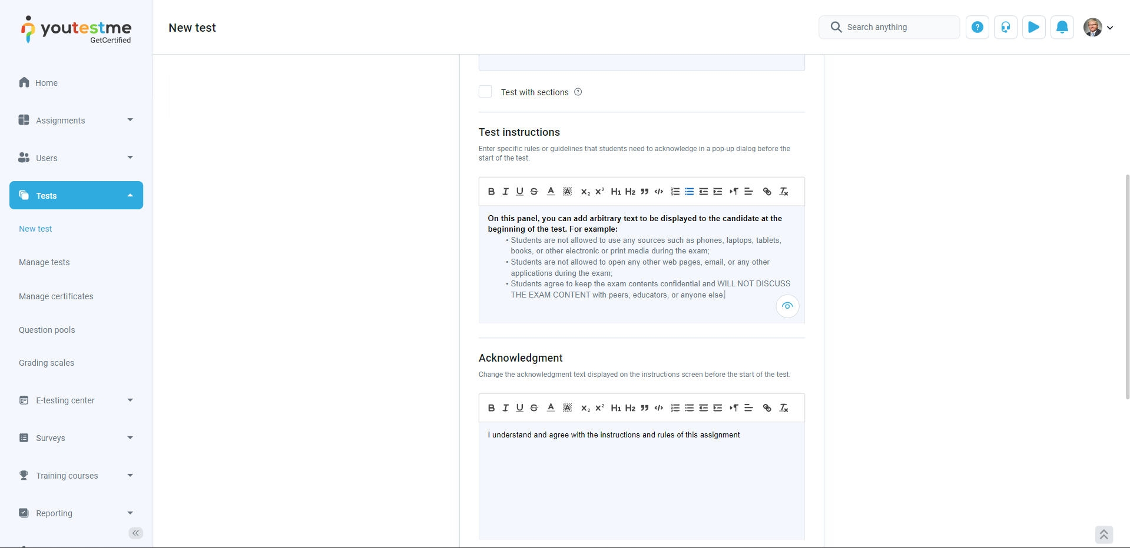Enable the Test with sections checkbox
Viewport: 1130px width, 548px height.
(x=485, y=92)
